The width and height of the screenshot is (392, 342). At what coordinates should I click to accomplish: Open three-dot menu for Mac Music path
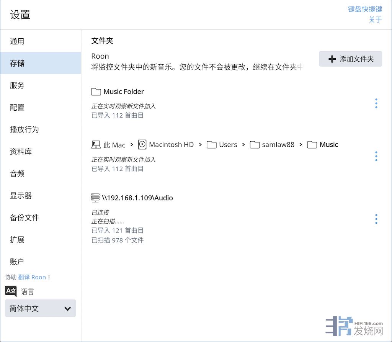[376, 156]
